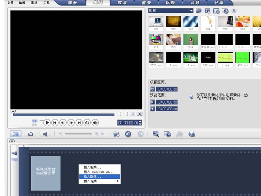Click the preview timecode stepper arrows
261x196 pixels.
click(140, 123)
